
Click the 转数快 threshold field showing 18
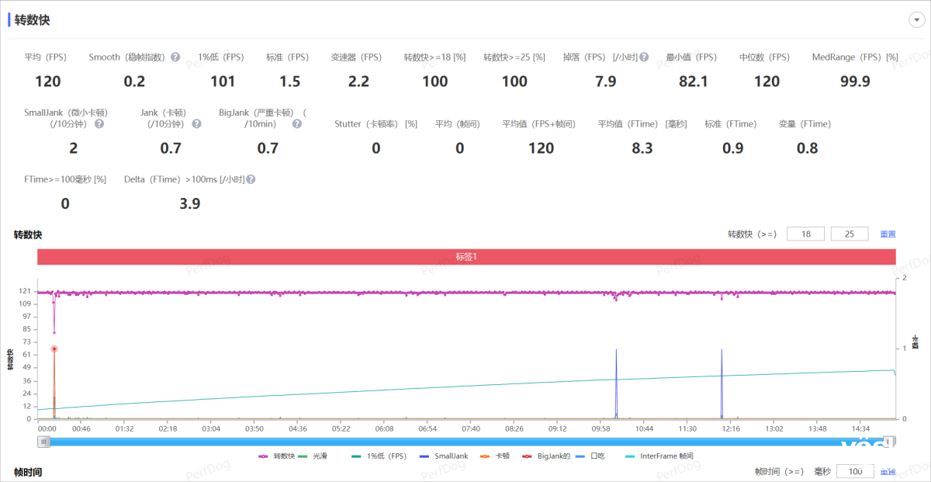tap(805, 234)
